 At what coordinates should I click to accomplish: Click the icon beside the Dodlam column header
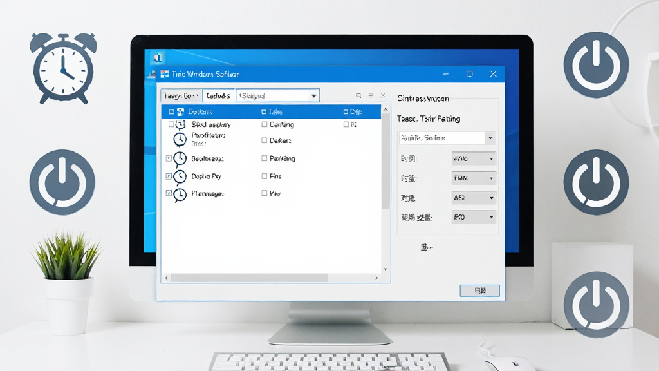pos(181,111)
